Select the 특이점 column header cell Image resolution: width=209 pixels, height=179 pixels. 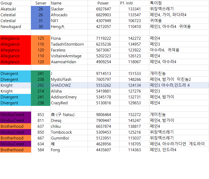click(x=179, y=3)
